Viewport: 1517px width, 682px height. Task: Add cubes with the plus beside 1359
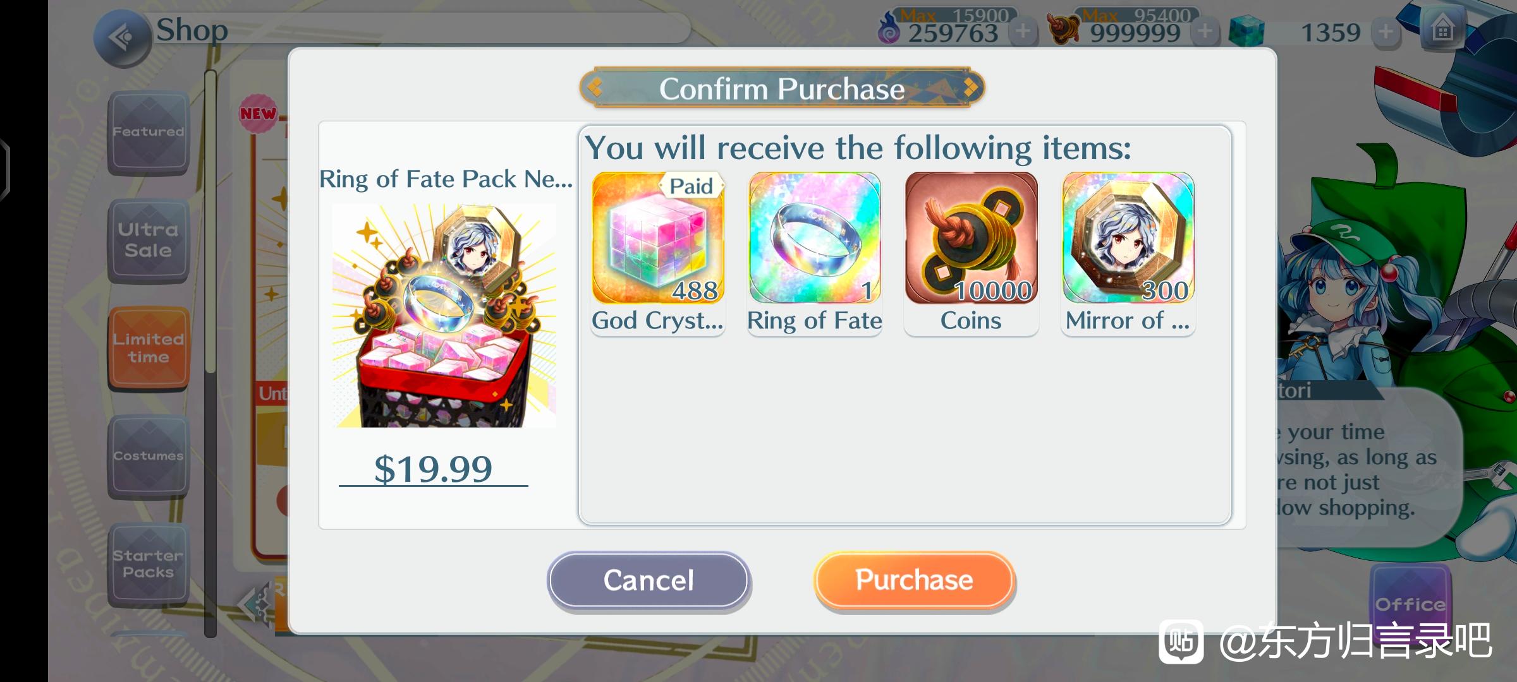(1386, 31)
